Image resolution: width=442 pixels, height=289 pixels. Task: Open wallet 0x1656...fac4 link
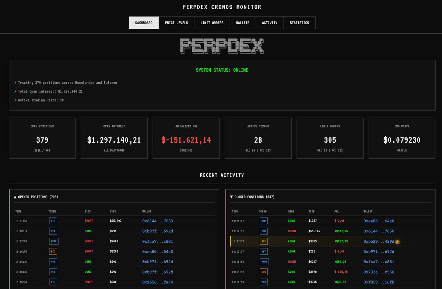(158, 282)
